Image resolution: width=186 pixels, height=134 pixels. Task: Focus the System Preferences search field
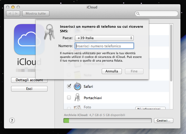click(156, 13)
